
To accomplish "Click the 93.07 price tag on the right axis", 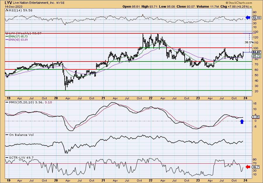I will coord(257,52).
